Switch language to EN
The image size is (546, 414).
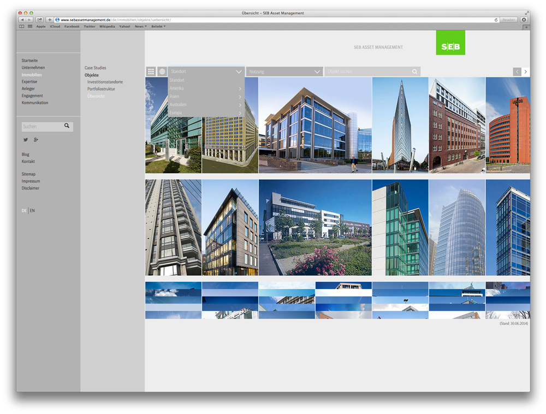(x=32, y=211)
